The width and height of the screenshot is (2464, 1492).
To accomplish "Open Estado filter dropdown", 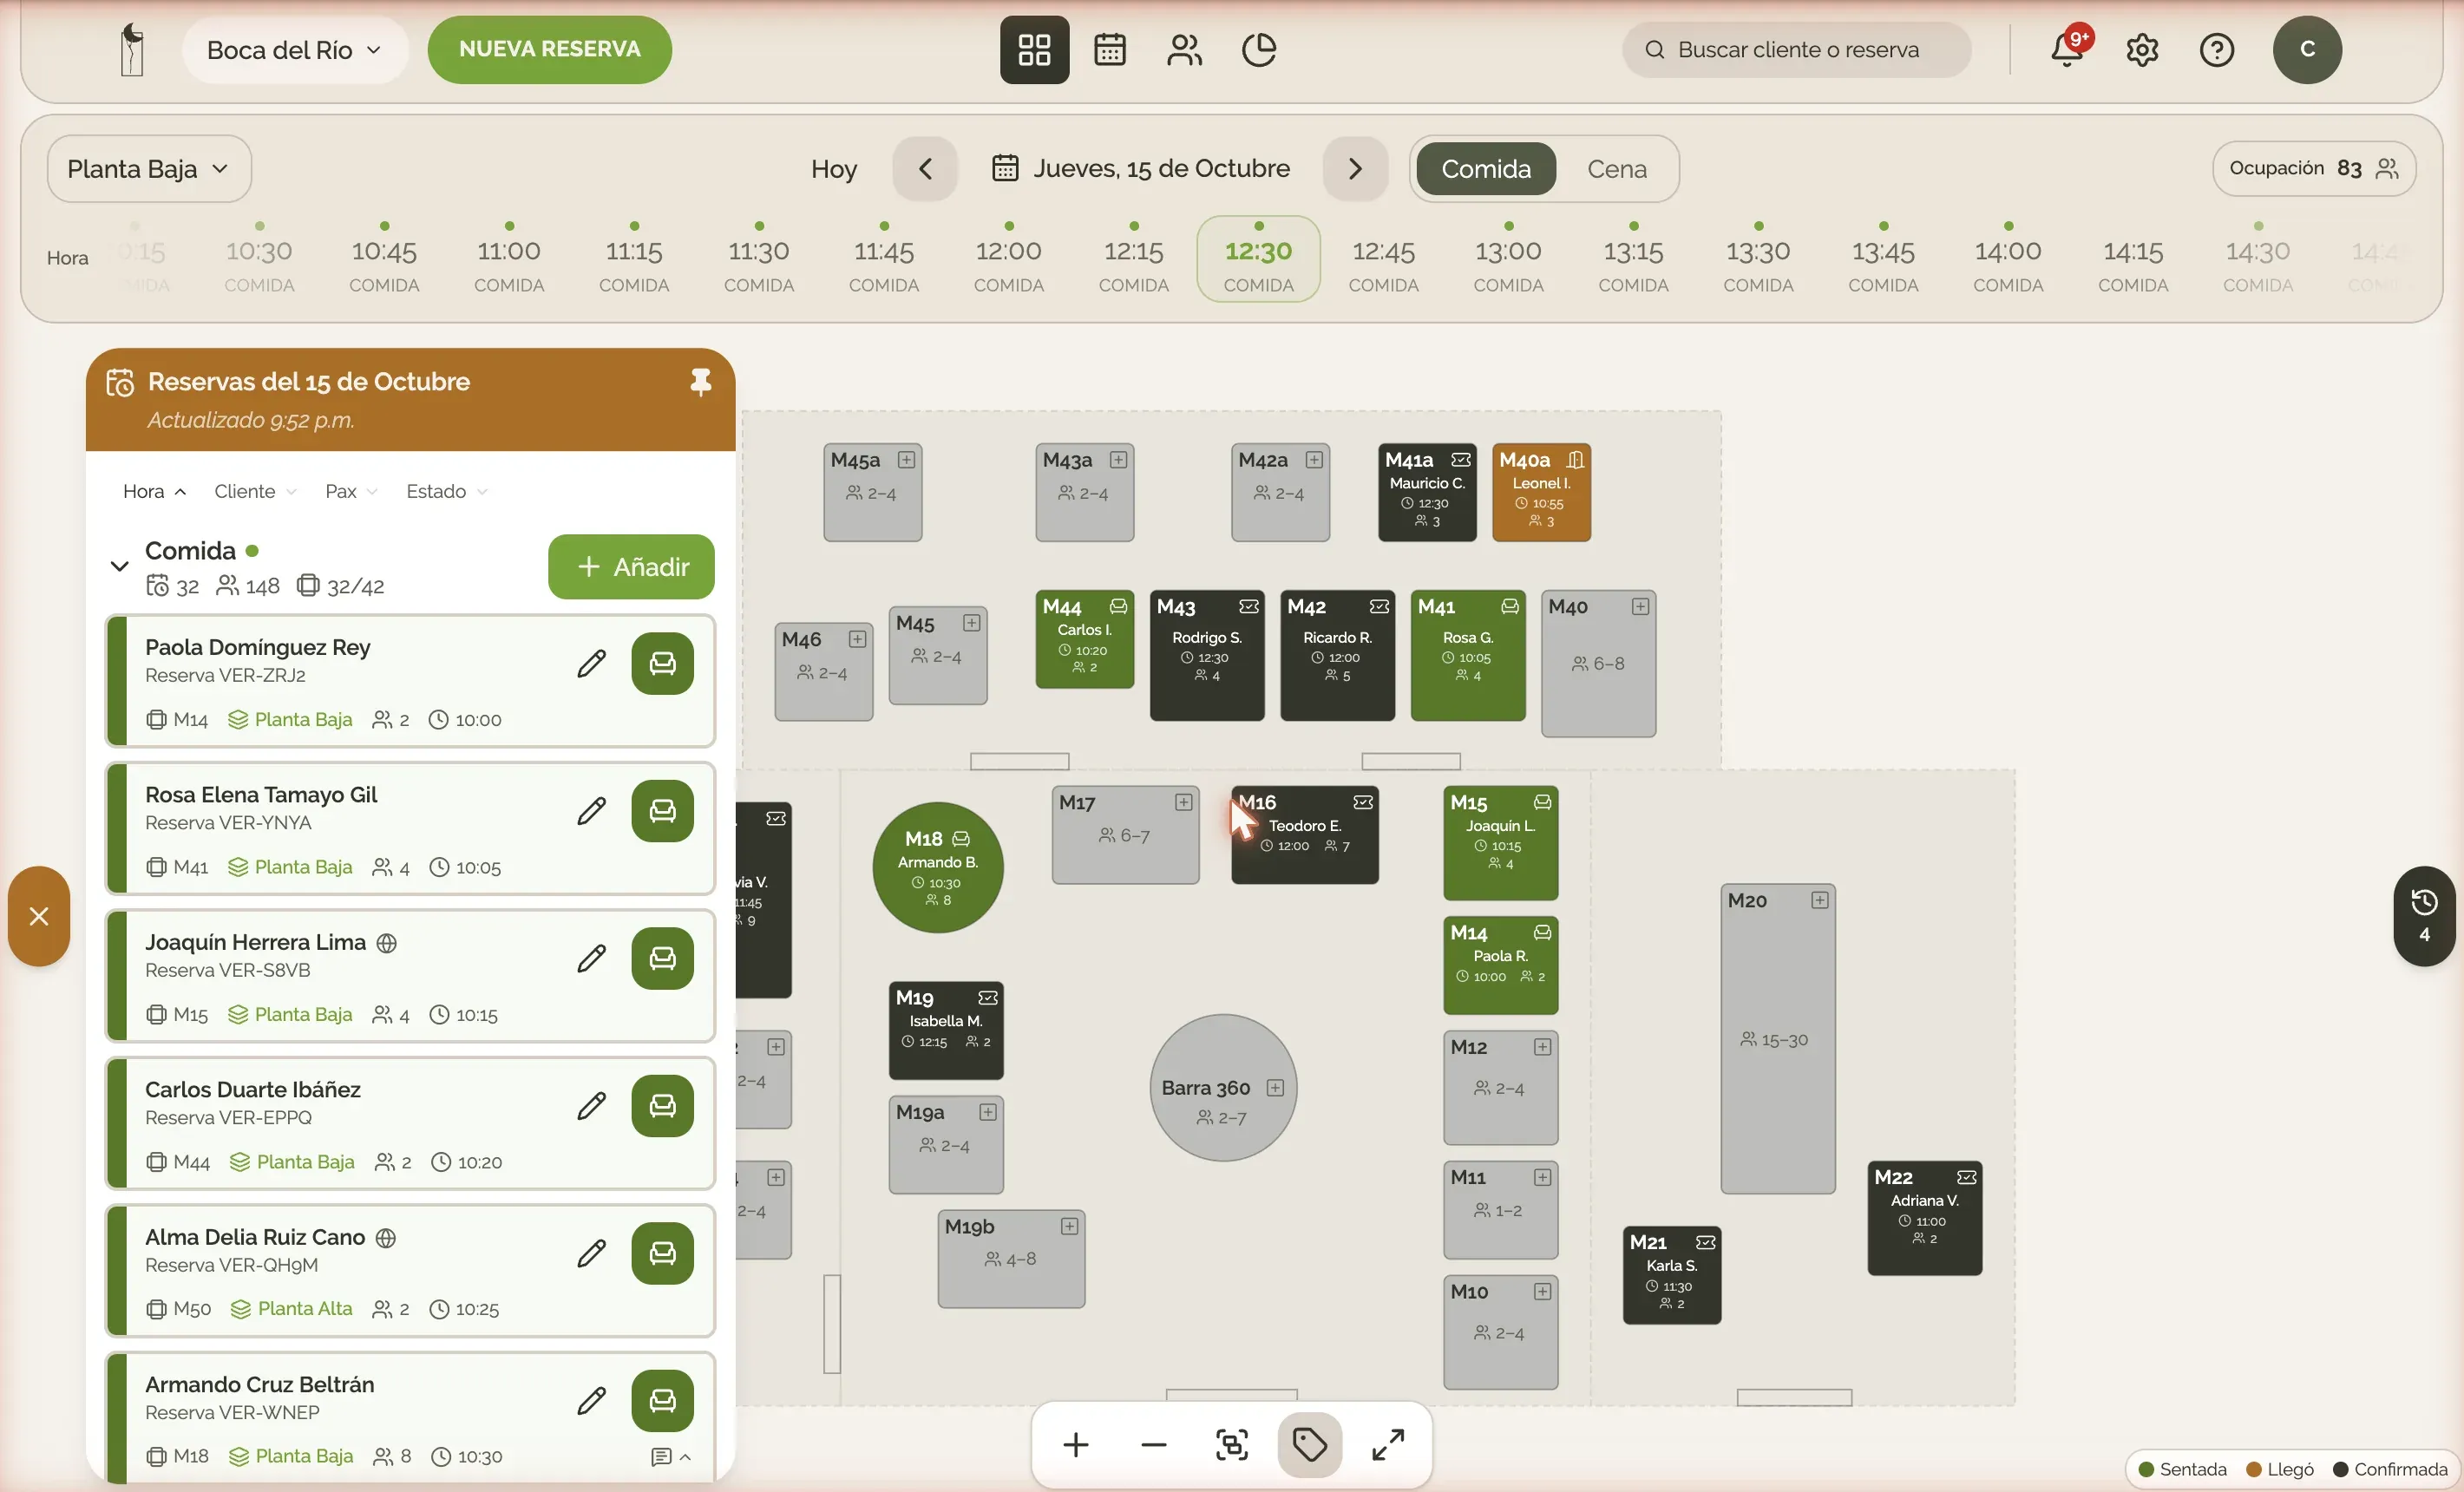I will 446,491.
